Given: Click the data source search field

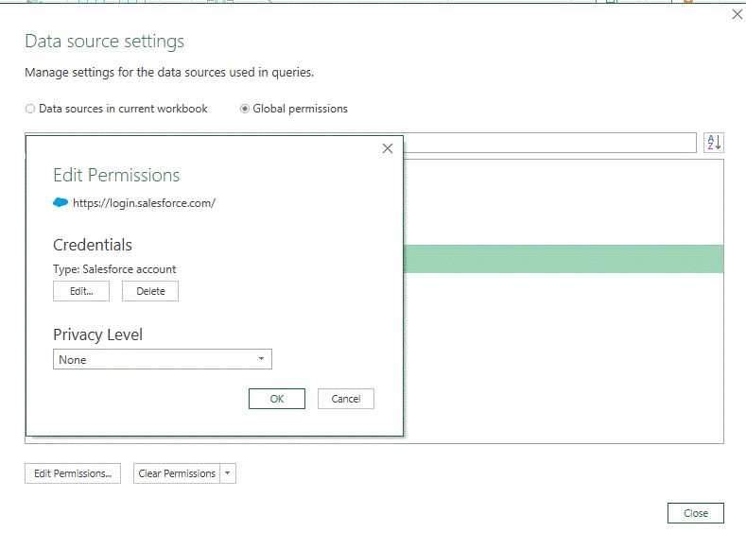Looking at the screenshot, I should tap(550, 143).
